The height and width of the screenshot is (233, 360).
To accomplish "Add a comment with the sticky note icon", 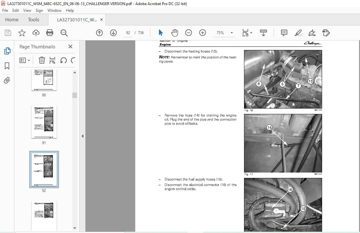I will [284, 33].
